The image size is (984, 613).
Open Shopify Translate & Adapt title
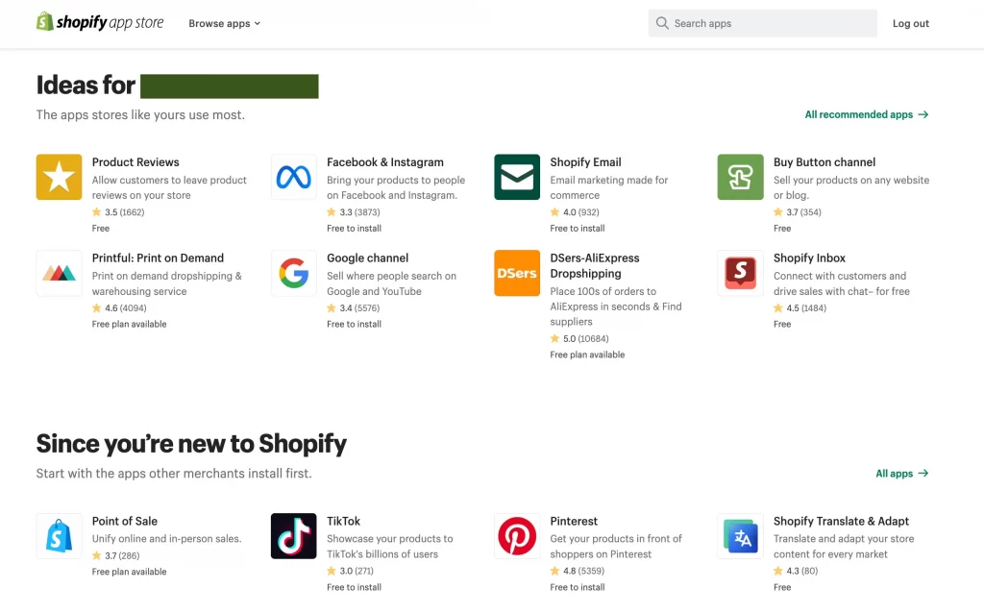[x=841, y=521]
